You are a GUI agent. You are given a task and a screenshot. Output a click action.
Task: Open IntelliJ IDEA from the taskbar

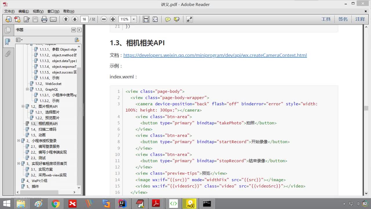click(122, 204)
